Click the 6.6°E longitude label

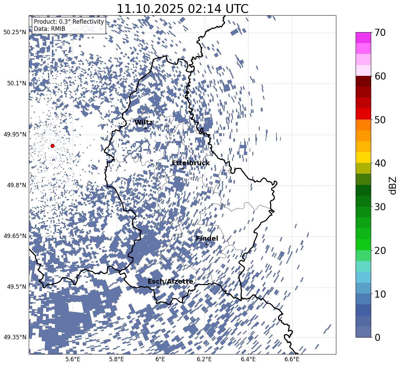tap(292, 359)
